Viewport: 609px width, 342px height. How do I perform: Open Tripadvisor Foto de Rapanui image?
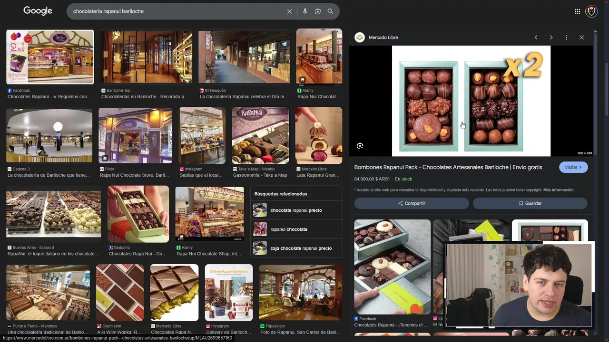[301, 293]
